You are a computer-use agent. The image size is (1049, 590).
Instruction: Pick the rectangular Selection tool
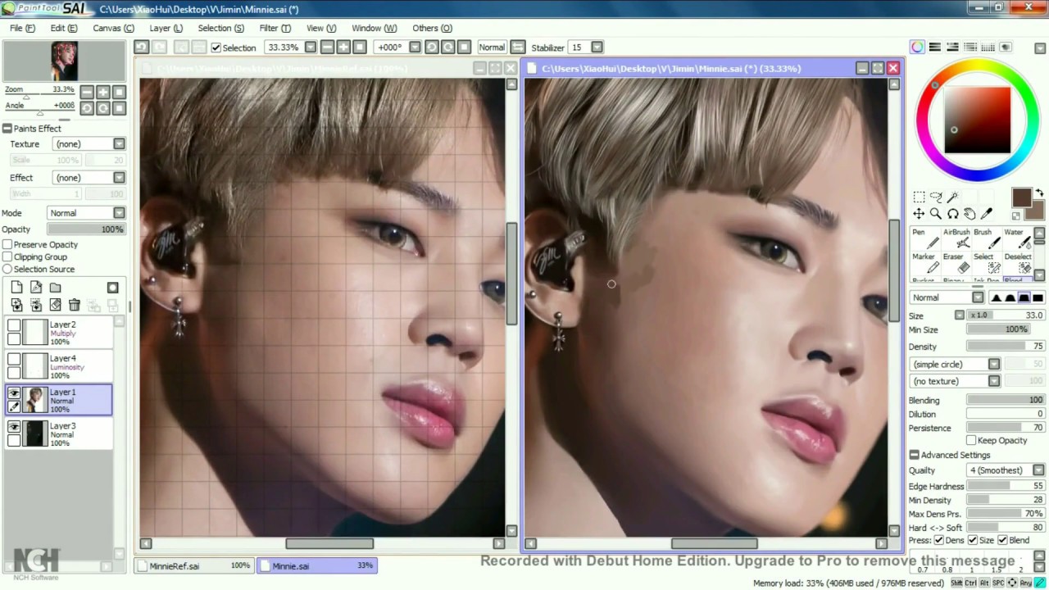click(919, 197)
